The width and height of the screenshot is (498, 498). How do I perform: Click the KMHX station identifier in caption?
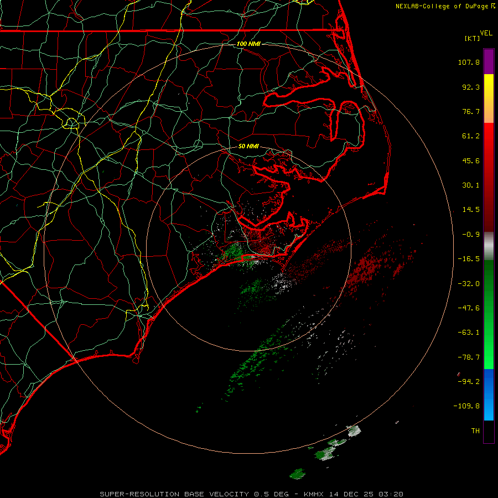pos(314,494)
